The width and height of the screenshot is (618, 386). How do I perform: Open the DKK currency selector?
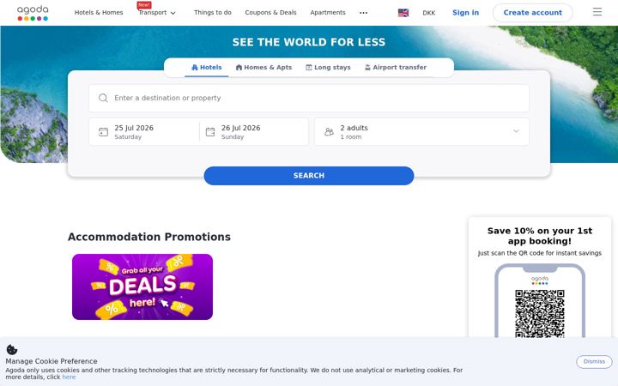pyautogui.click(x=429, y=13)
